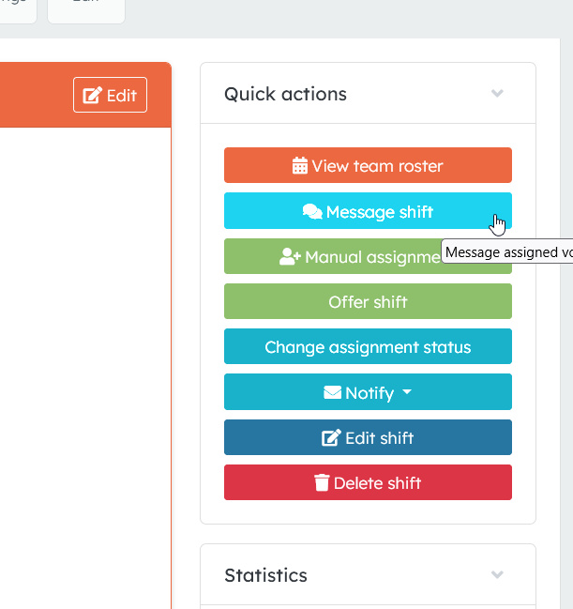Click the add-user icon on Manual assignment

coord(290,257)
